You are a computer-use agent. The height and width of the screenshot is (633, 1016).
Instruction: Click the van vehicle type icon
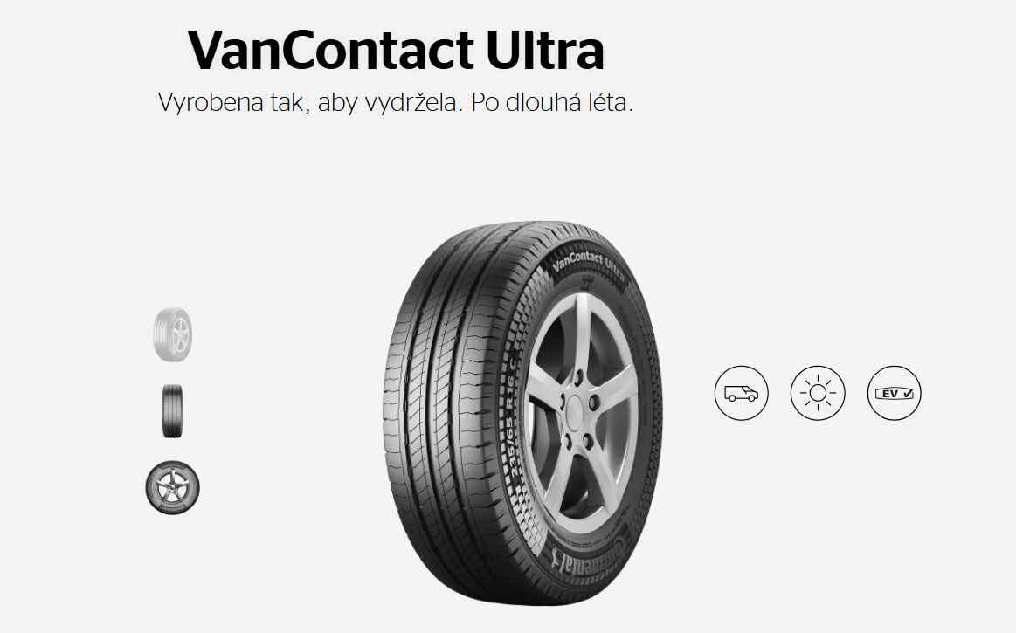pyautogui.click(x=742, y=393)
